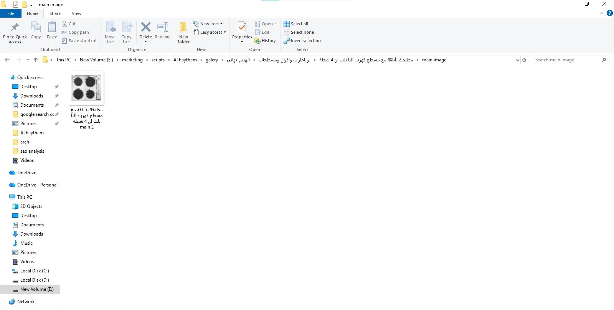Viewport: 614px width, 310px height.
Task: Switch to the View ribbon tab
Action: [x=76, y=13]
